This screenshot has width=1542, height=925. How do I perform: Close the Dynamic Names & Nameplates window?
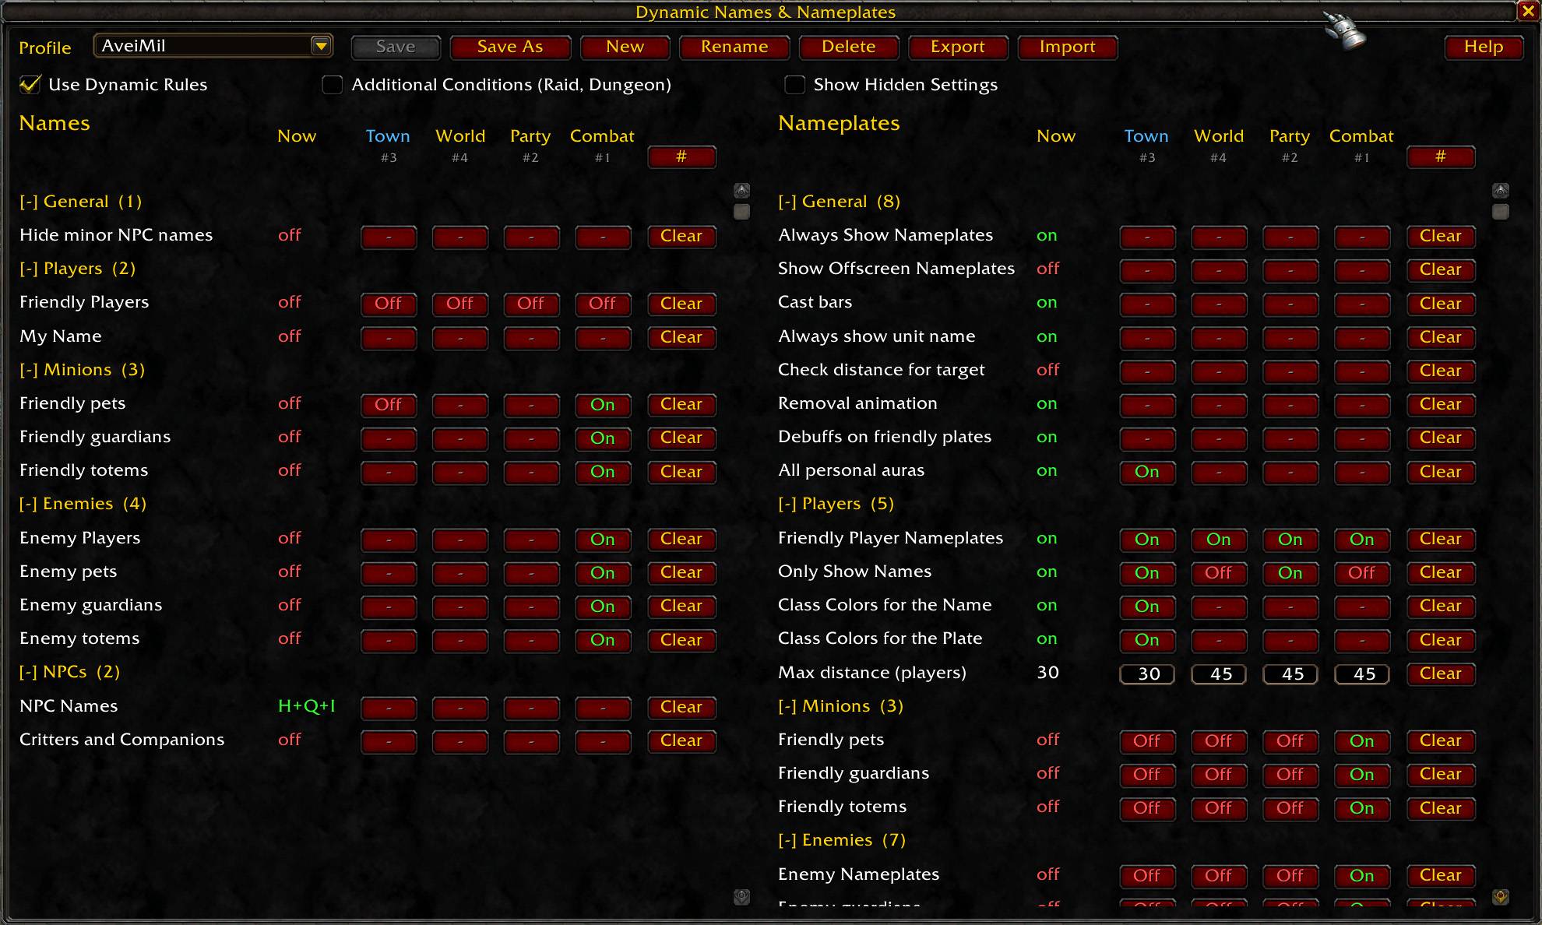(x=1528, y=11)
